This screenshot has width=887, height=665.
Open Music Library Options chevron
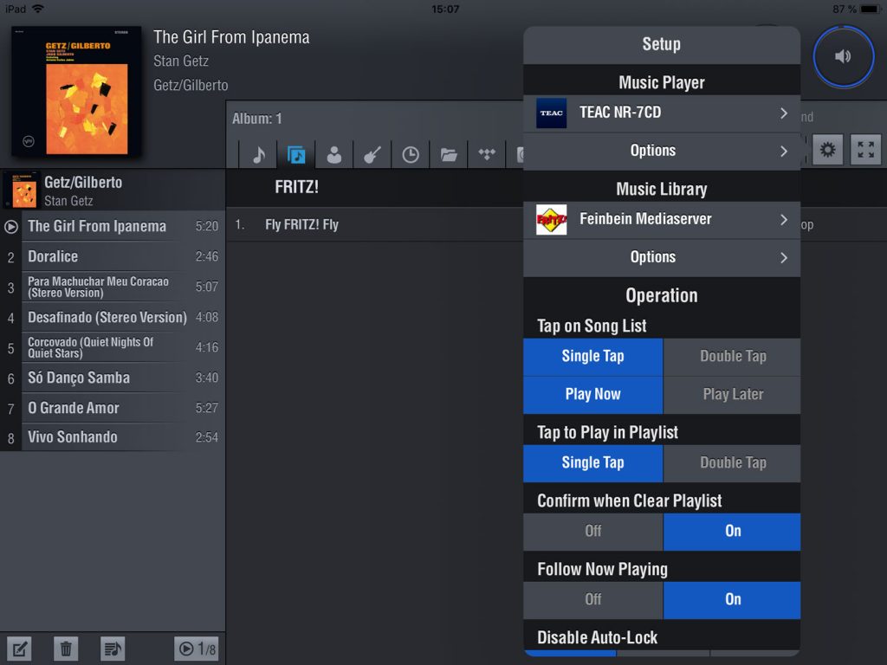(783, 258)
